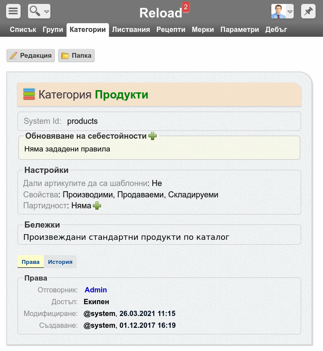The width and height of the screenshot is (323, 351).
Task: Click the Reload title link
Action: click(x=161, y=13)
